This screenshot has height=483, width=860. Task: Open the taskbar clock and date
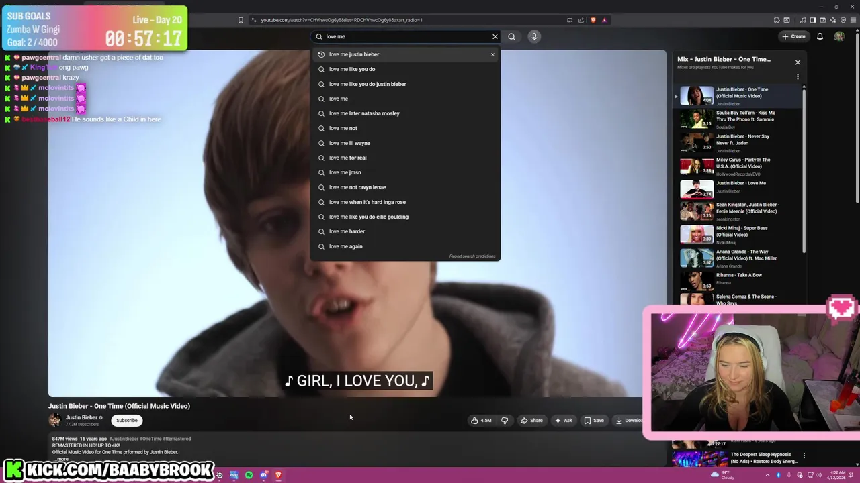pyautogui.click(x=836, y=475)
